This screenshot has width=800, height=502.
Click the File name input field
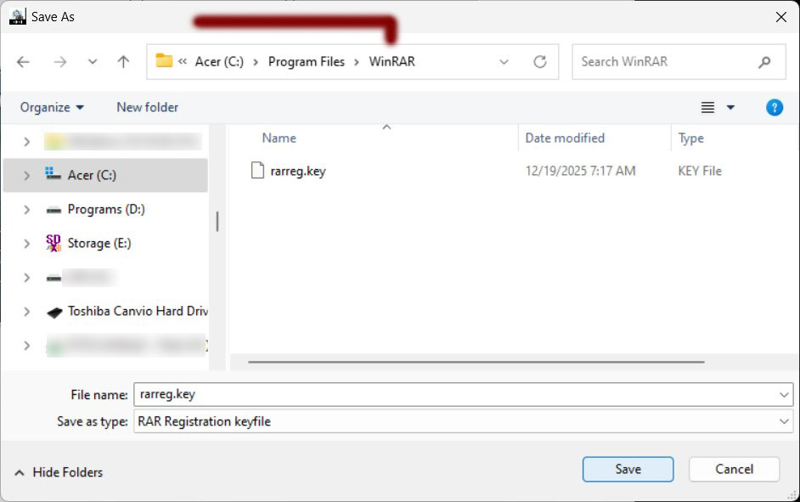[x=450, y=395]
